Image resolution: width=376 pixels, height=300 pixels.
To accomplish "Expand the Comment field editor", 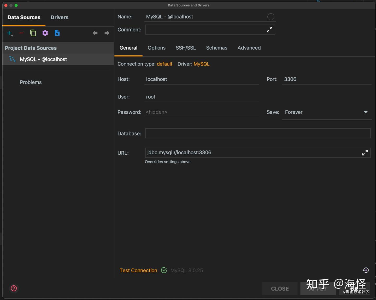I will tap(269, 30).
